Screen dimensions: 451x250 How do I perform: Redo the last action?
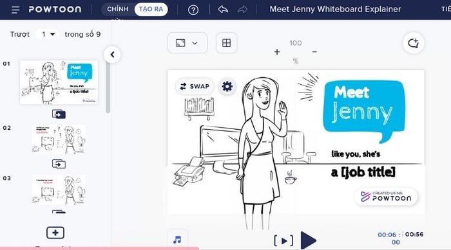pyautogui.click(x=242, y=10)
